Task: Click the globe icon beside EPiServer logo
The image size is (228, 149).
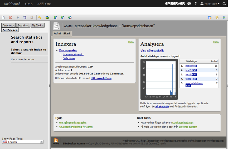Action: pos(189,3)
